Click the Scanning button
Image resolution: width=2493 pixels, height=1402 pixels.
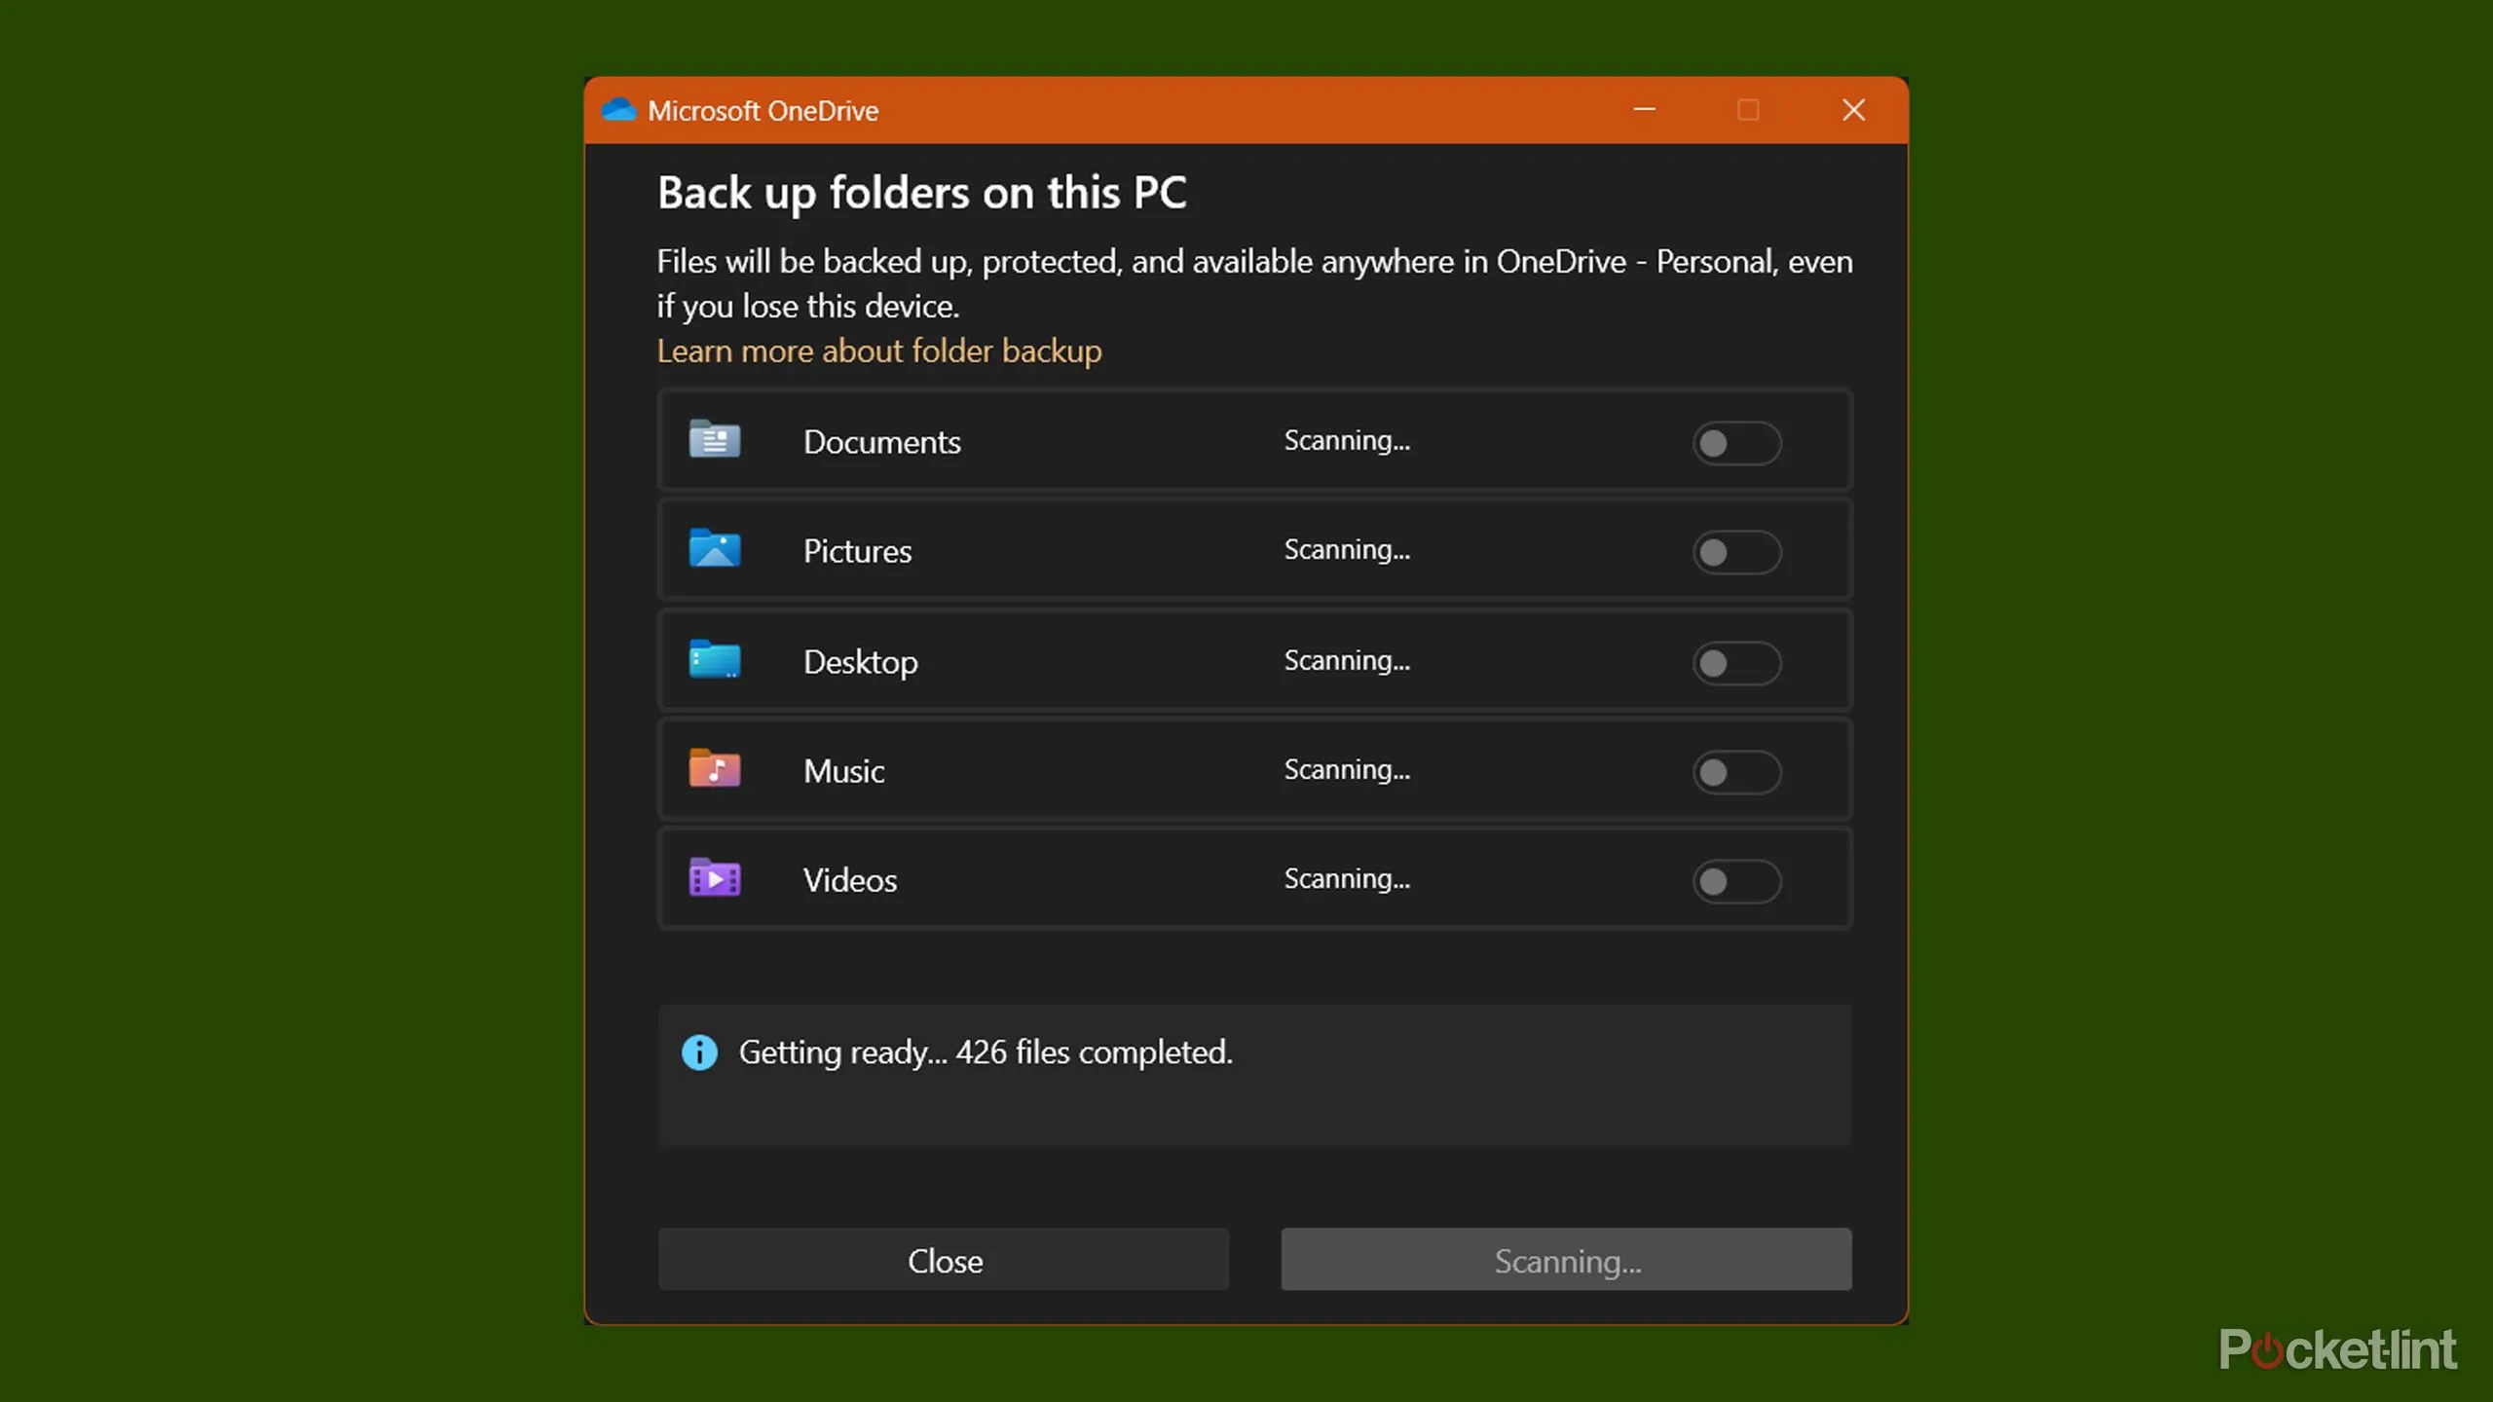[1565, 1260]
